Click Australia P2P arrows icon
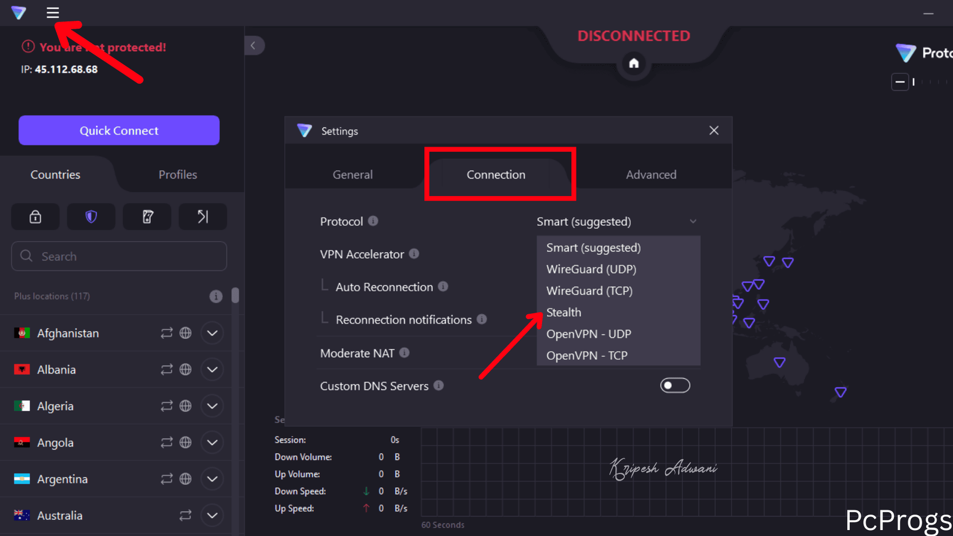 click(186, 515)
